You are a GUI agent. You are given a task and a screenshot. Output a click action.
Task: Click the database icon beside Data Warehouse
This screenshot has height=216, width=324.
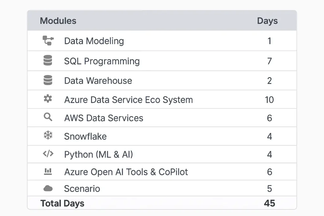(48, 80)
